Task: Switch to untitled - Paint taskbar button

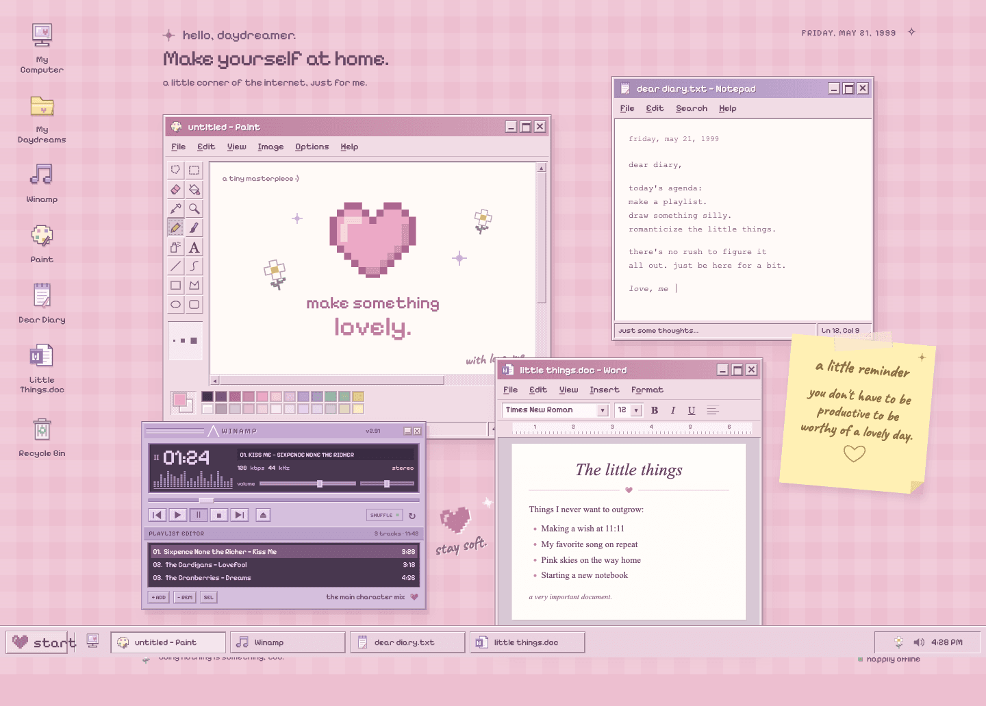Action: [168, 642]
